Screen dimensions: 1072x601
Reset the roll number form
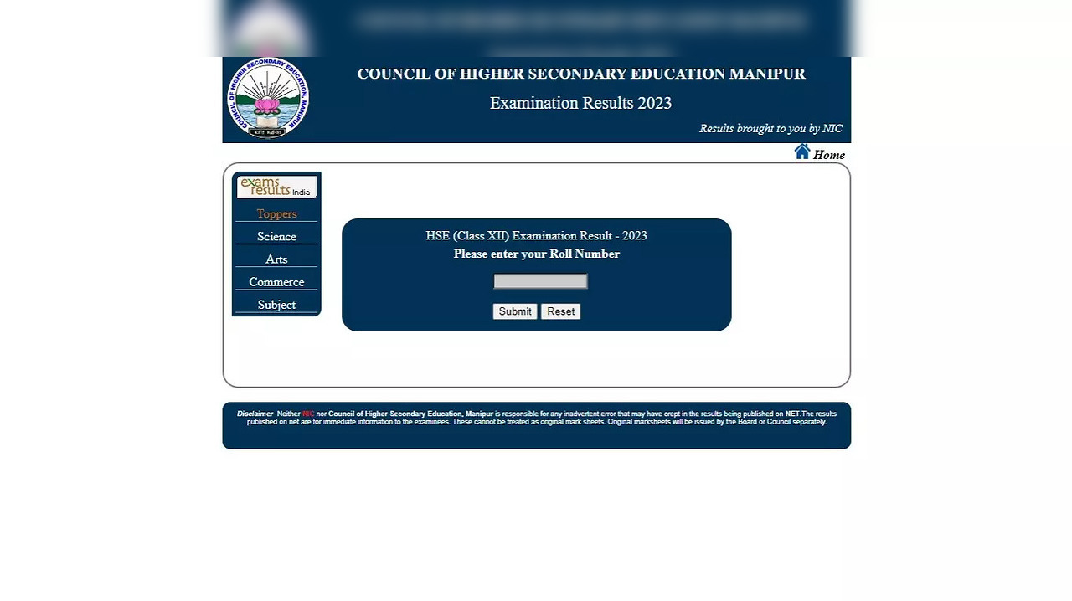(561, 311)
